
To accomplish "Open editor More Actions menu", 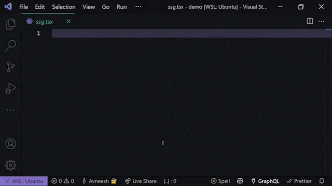I will coord(321,21).
